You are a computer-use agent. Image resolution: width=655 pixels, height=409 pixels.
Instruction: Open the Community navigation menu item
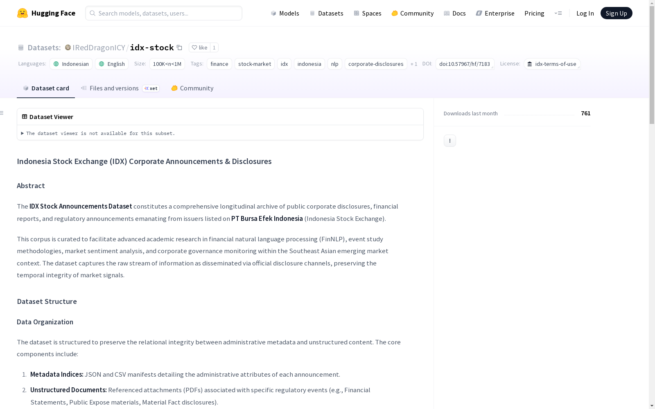(x=413, y=13)
